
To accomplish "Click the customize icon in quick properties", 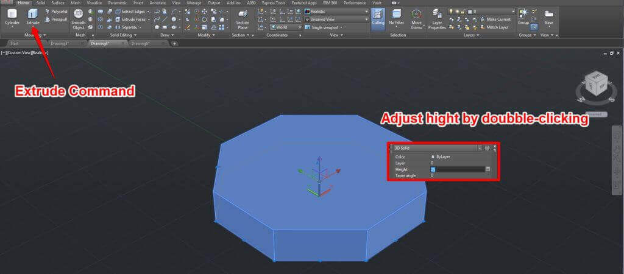I will [487, 148].
